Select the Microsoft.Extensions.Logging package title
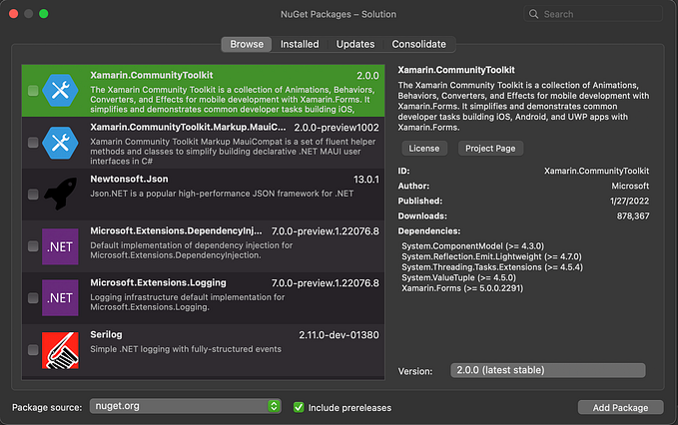Viewport: 678px width, 425px height. coord(158,282)
